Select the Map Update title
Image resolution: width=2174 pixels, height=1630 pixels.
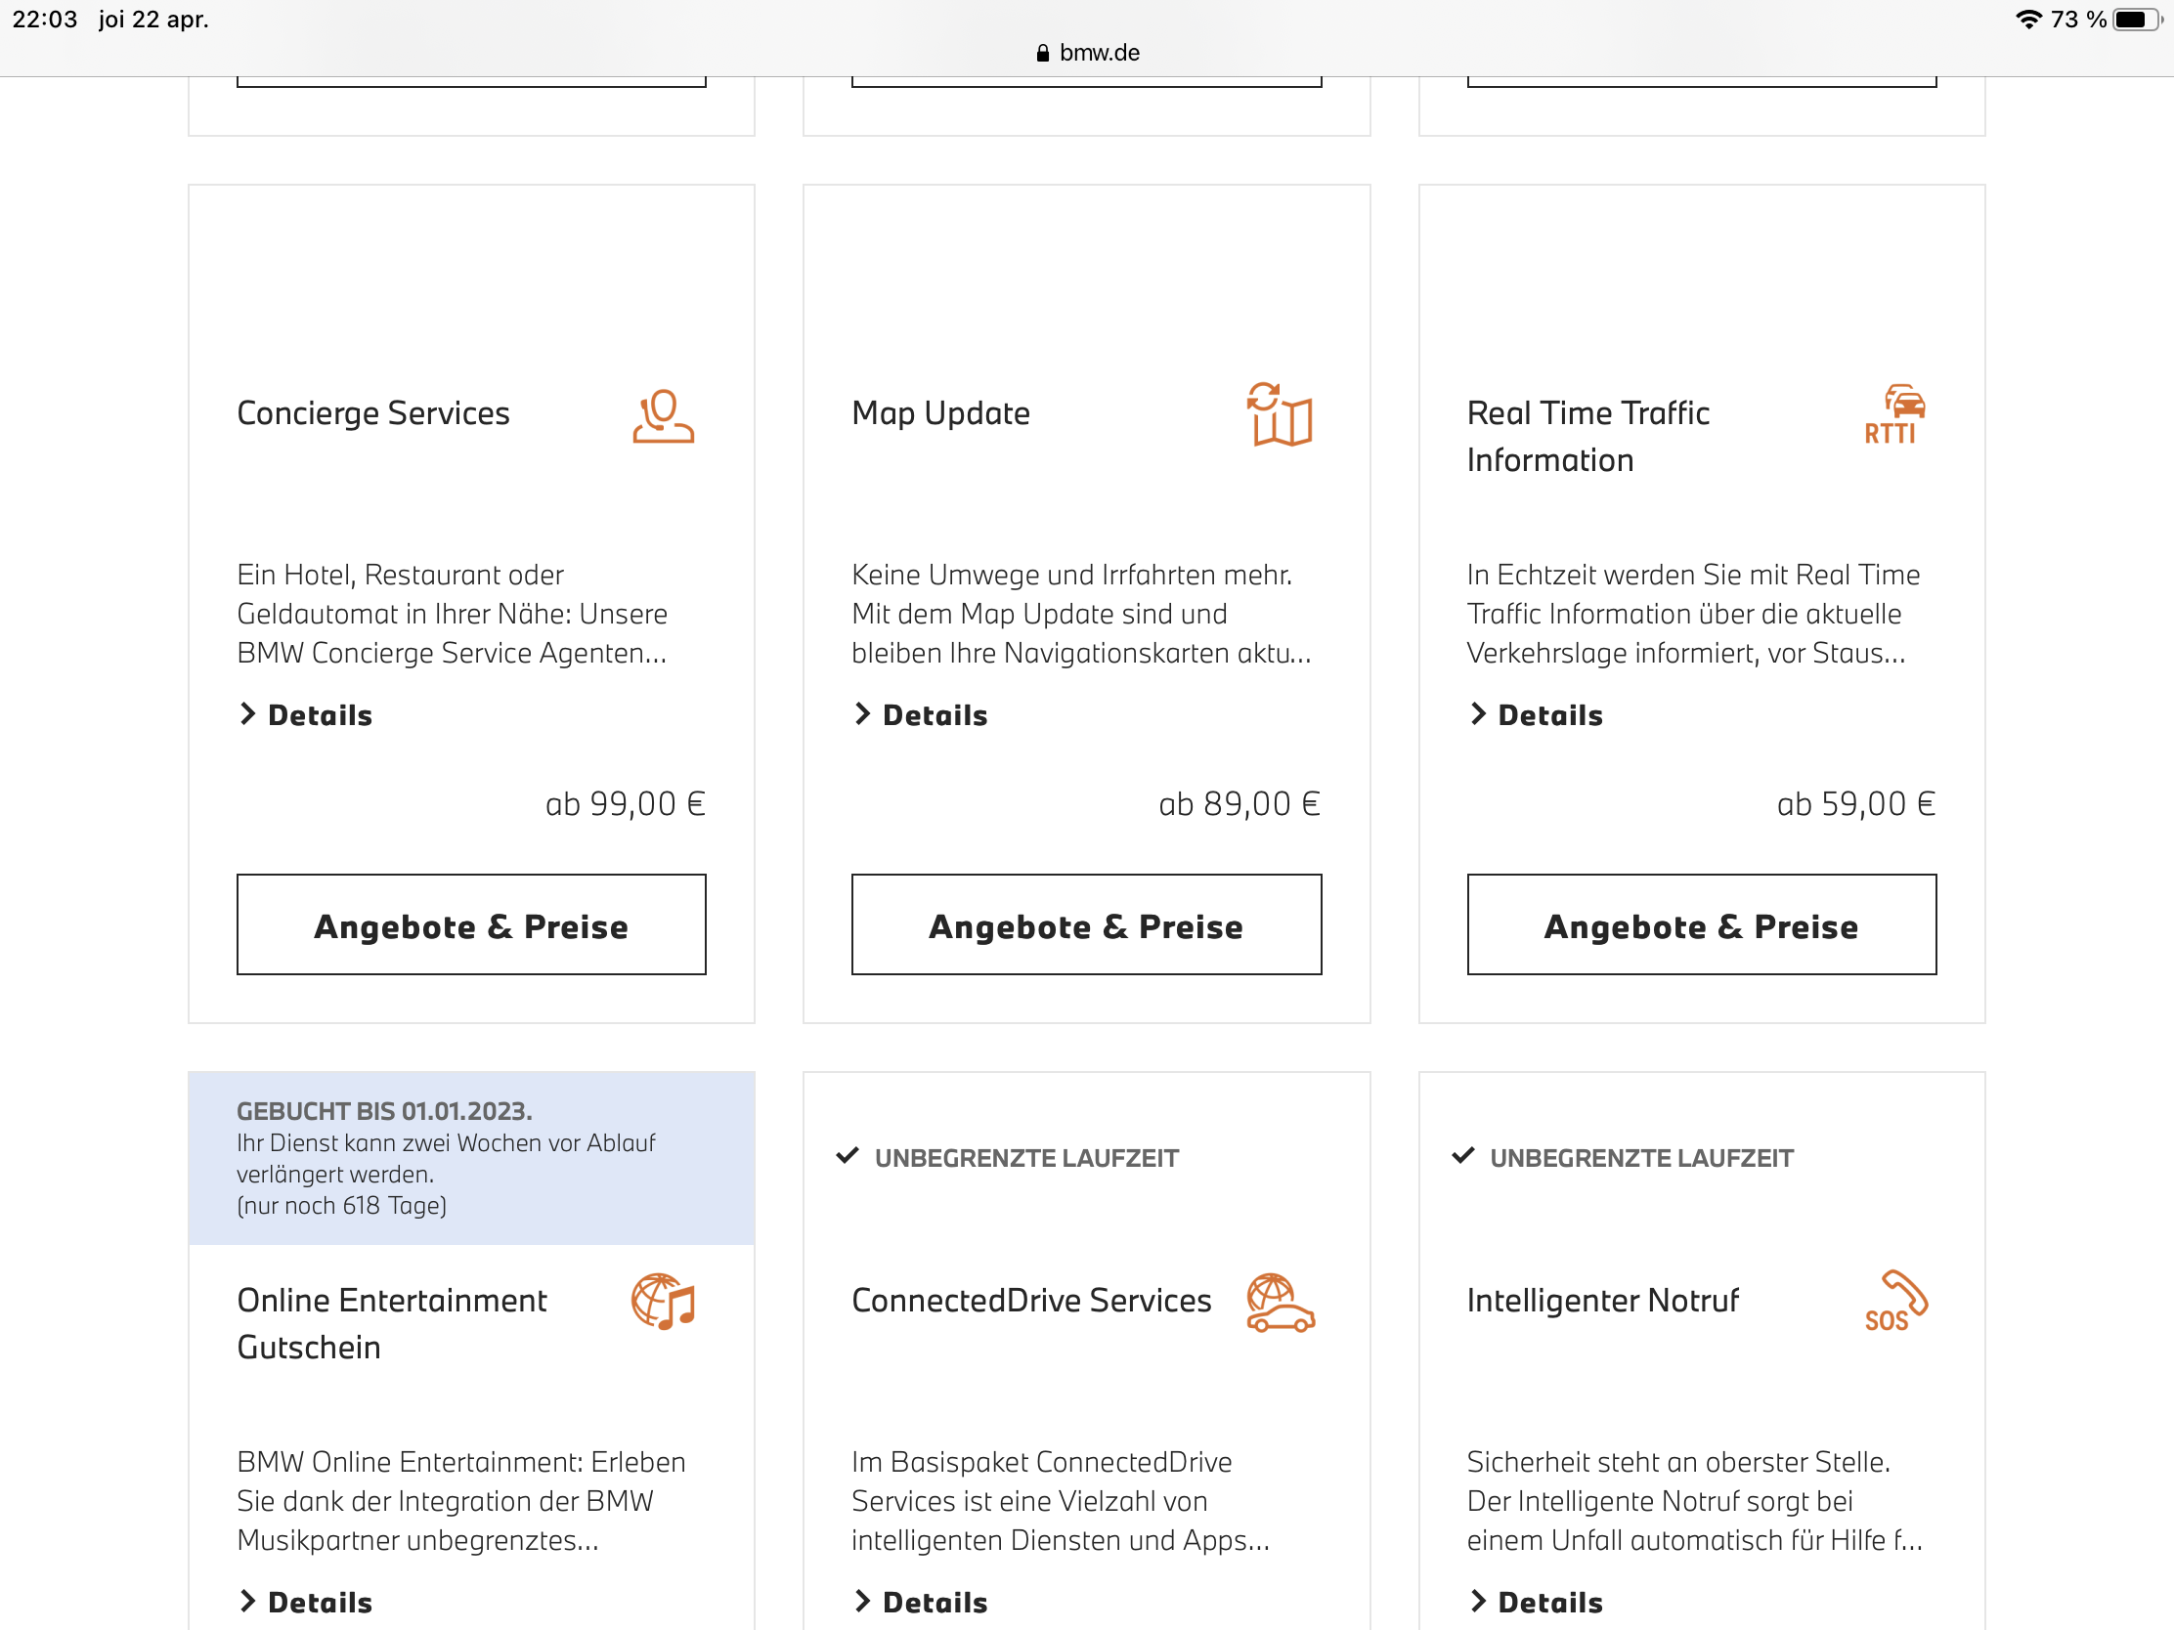tap(941, 413)
